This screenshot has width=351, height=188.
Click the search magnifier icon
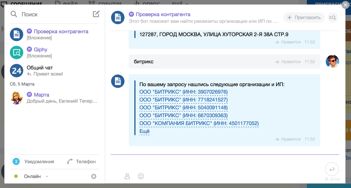pos(14,14)
